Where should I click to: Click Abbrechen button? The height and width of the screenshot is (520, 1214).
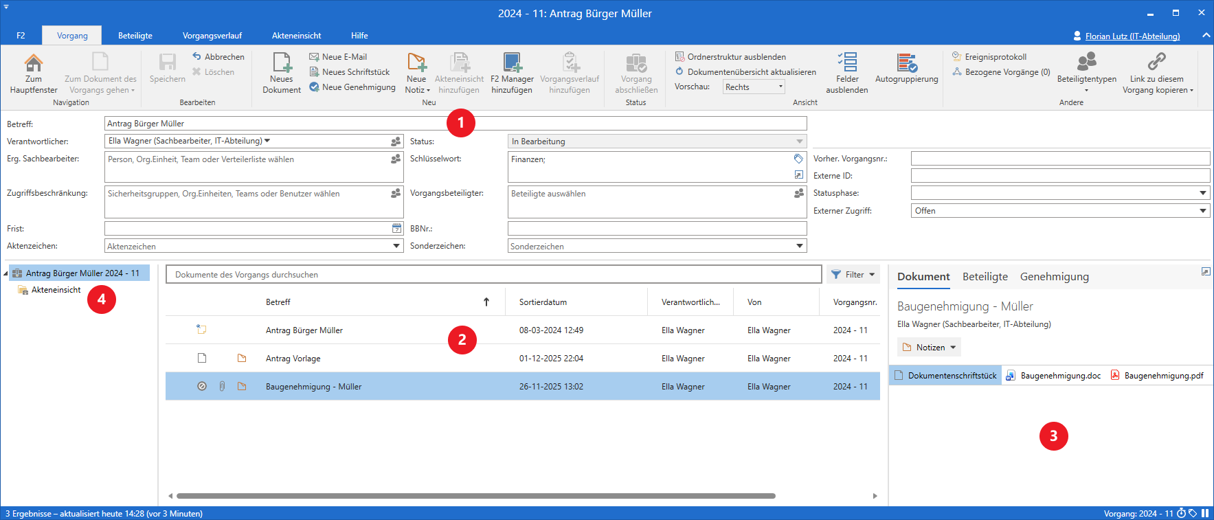218,57
